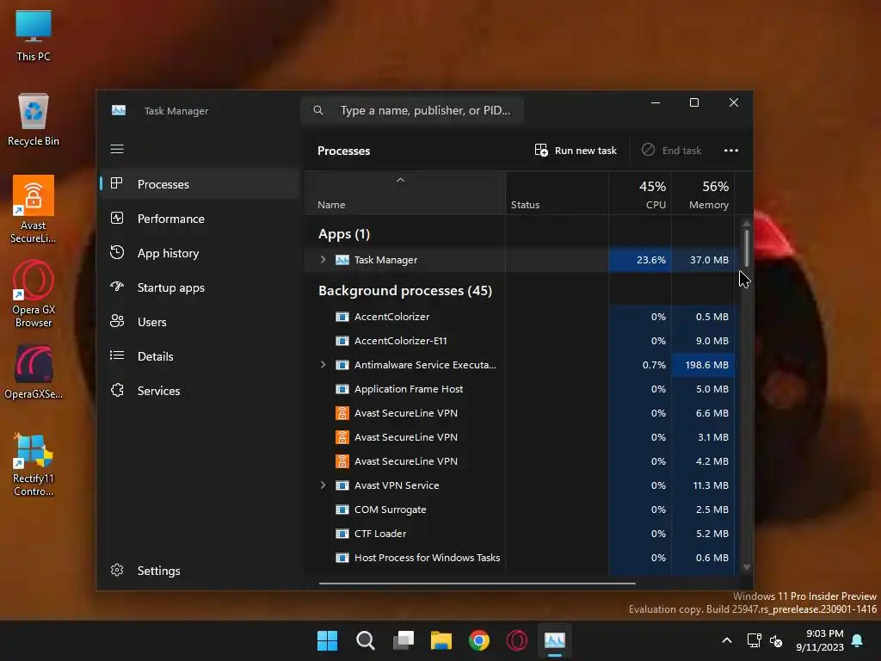Image resolution: width=881 pixels, height=661 pixels.
Task: Expand the Task Manager app row
Action: coord(323,260)
